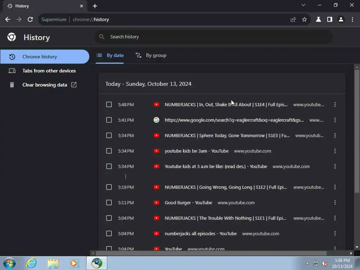Viewport: 360px width, 270px height.
Task: Switch to By date tab
Action: point(110,55)
